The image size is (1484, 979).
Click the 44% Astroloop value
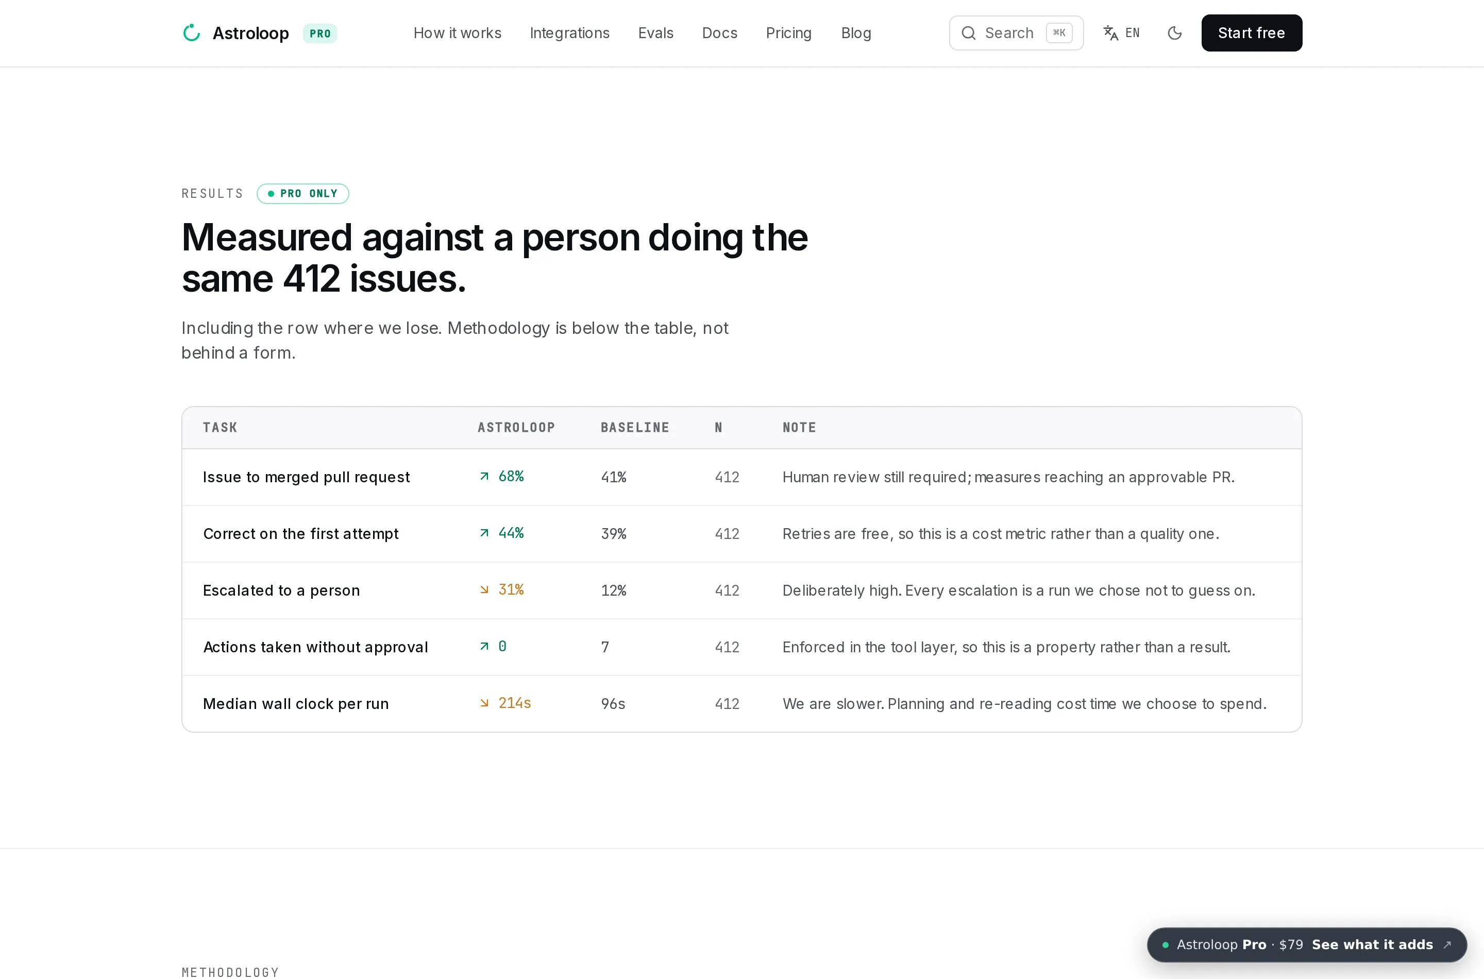pos(511,533)
